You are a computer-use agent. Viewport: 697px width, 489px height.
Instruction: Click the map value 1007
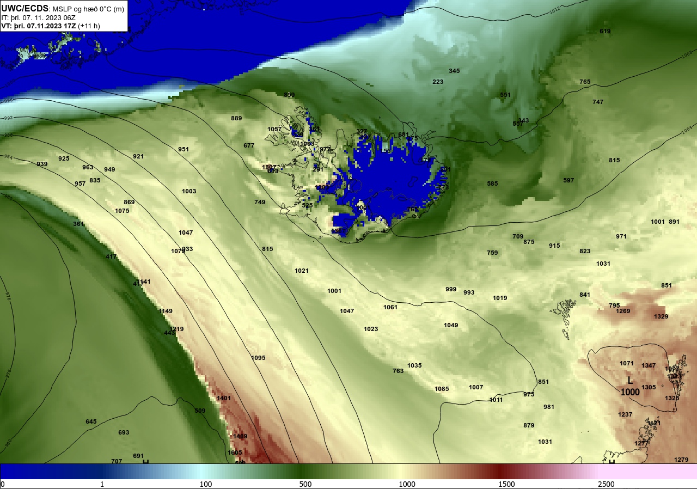coord(476,387)
